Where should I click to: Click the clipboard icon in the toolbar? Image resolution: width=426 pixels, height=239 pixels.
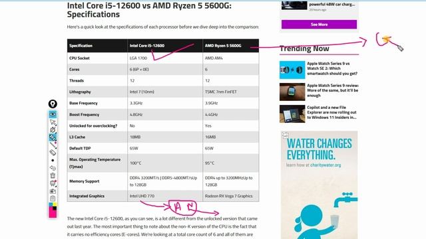pyautogui.click(x=53, y=199)
